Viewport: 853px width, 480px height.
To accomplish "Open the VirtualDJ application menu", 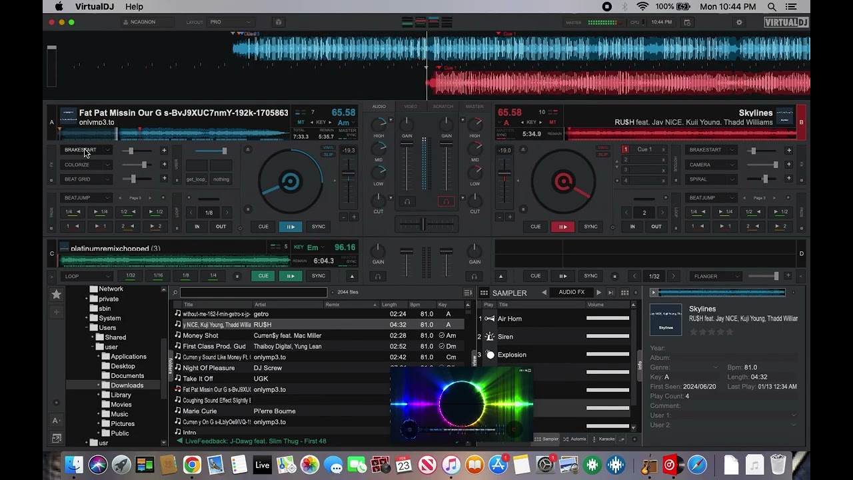I will pyautogui.click(x=94, y=7).
